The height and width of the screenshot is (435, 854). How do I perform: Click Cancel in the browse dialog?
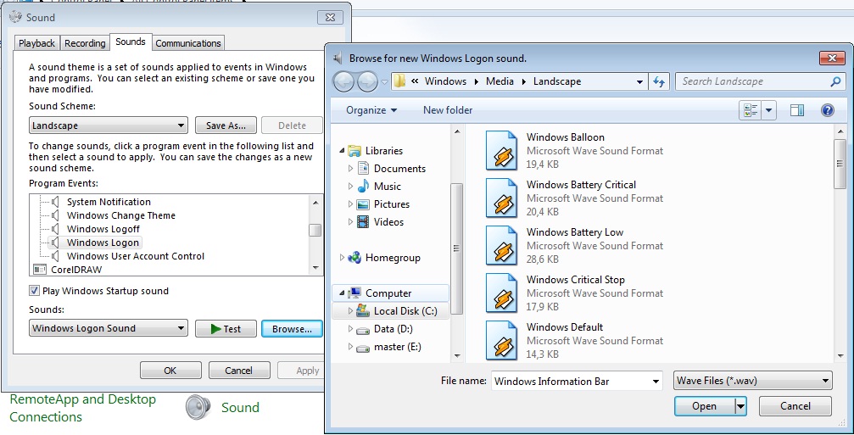click(x=795, y=406)
